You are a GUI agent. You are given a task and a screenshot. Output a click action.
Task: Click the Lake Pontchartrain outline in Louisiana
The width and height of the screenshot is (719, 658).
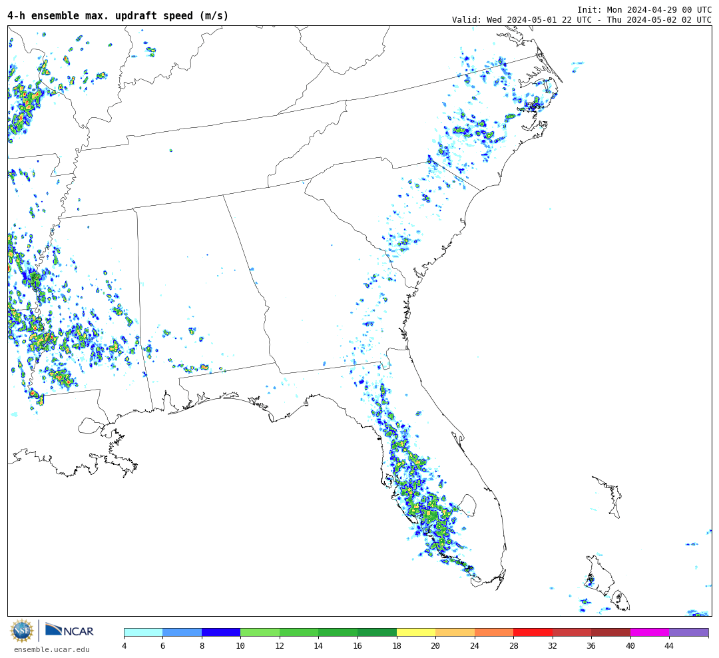click(x=92, y=426)
